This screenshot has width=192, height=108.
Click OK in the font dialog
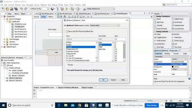[103, 80]
